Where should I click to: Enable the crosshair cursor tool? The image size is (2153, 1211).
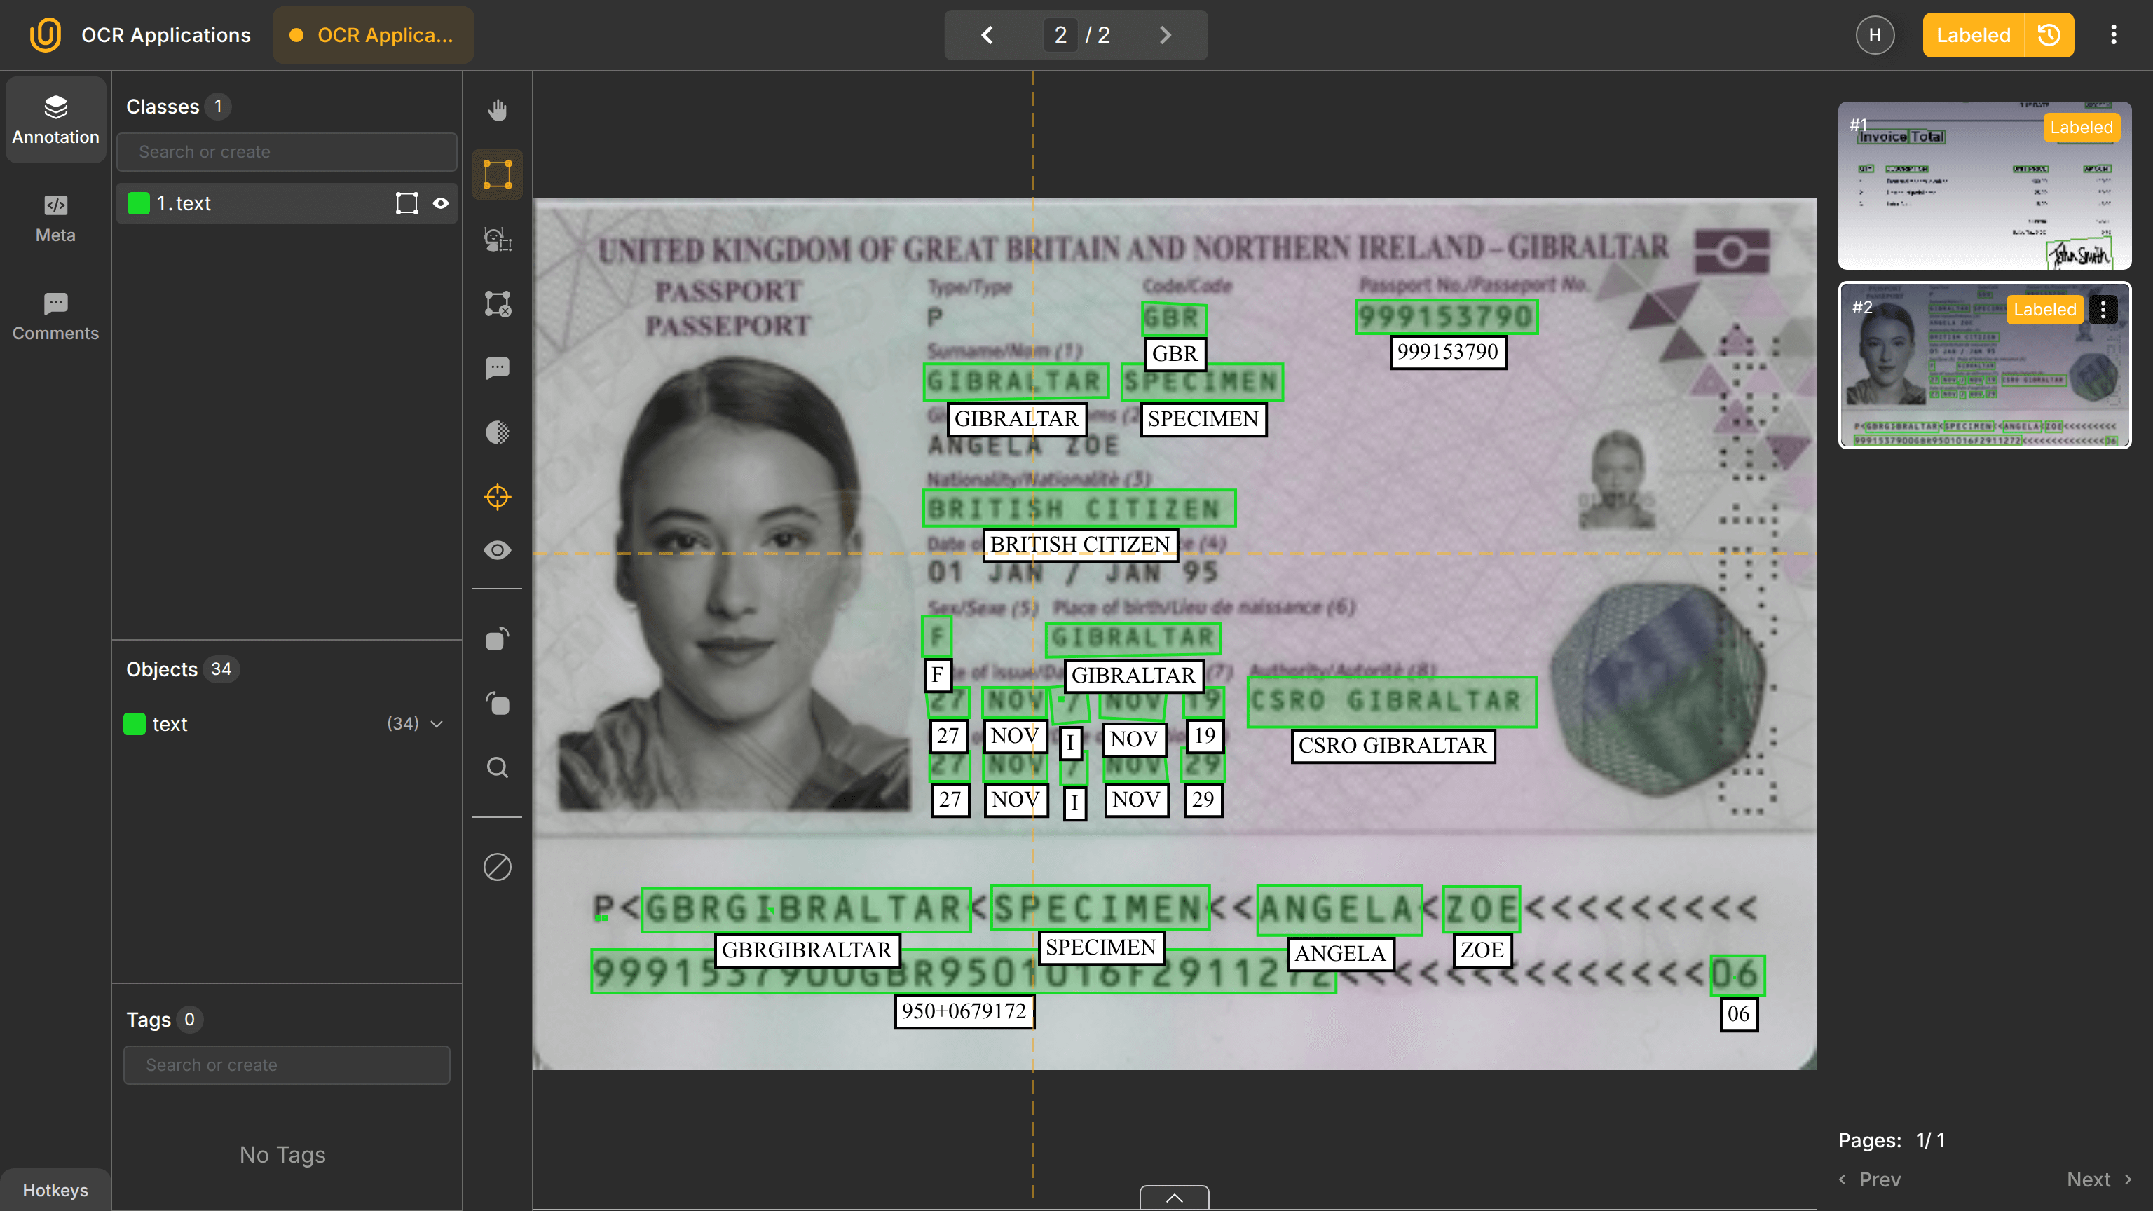[x=498, y=496]
